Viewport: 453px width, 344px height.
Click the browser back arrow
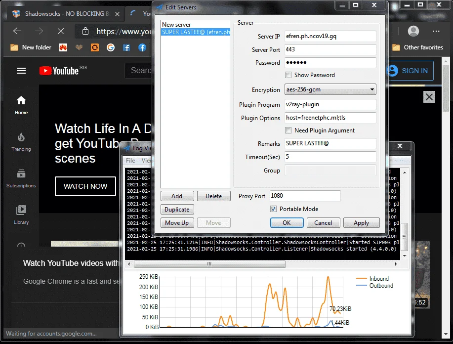click(x=17, y=31)
